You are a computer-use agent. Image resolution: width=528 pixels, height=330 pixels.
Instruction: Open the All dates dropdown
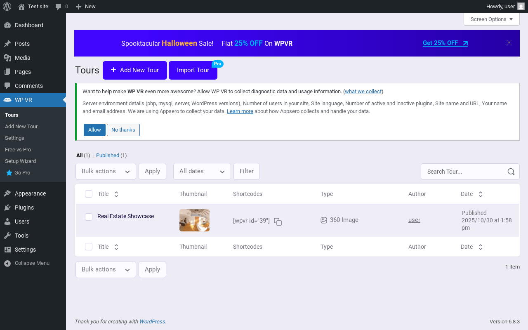coord(202,172)
